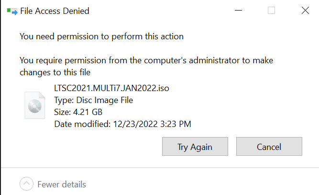The height and width of the screenshot is (195, 319).
Task: Cancel the file operation
Action: [269, 146]
